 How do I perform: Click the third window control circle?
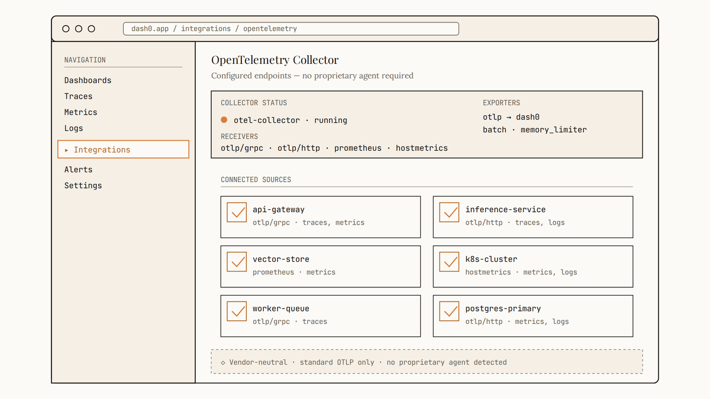(x=91, y=28)
